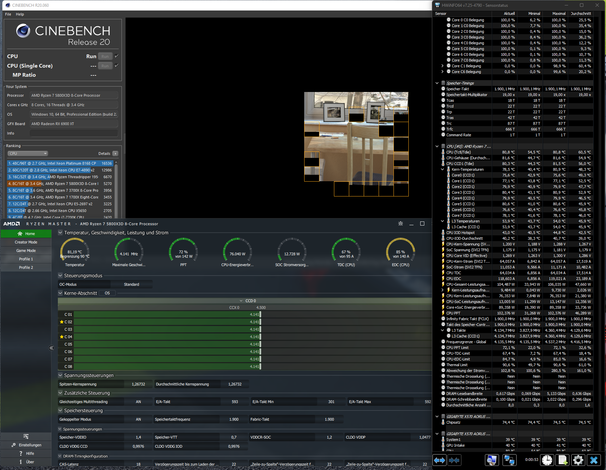Click the Run button for CPU test
The height and width of the screenshot is (470, 606).
click(x=105, y=56)
